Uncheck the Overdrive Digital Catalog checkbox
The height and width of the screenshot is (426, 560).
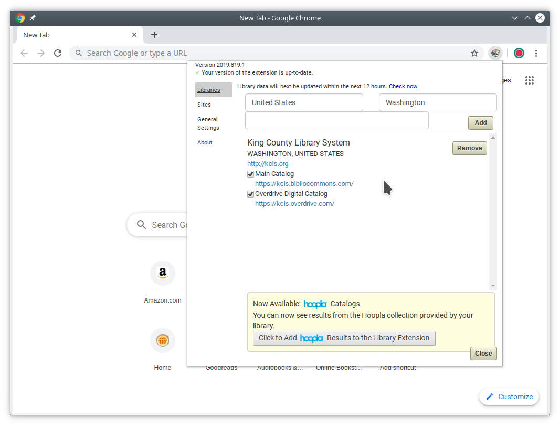pyautogui.click(x=250, y=194)
